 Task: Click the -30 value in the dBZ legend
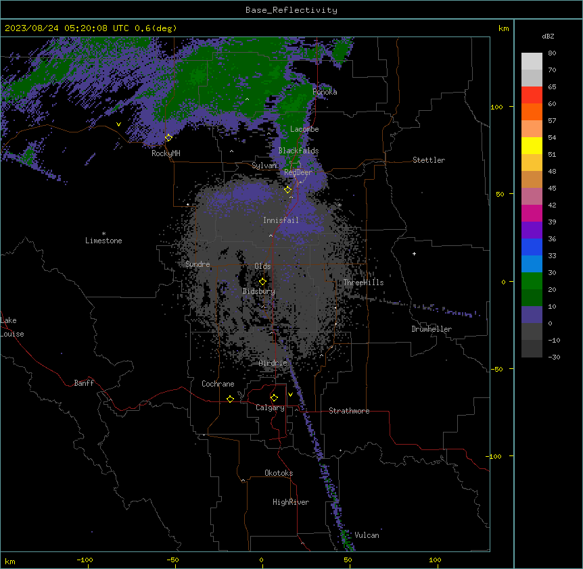point(554,357)
